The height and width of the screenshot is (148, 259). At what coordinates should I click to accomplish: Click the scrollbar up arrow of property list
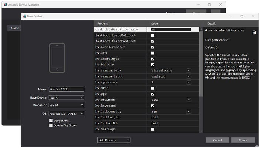(201, 29)
